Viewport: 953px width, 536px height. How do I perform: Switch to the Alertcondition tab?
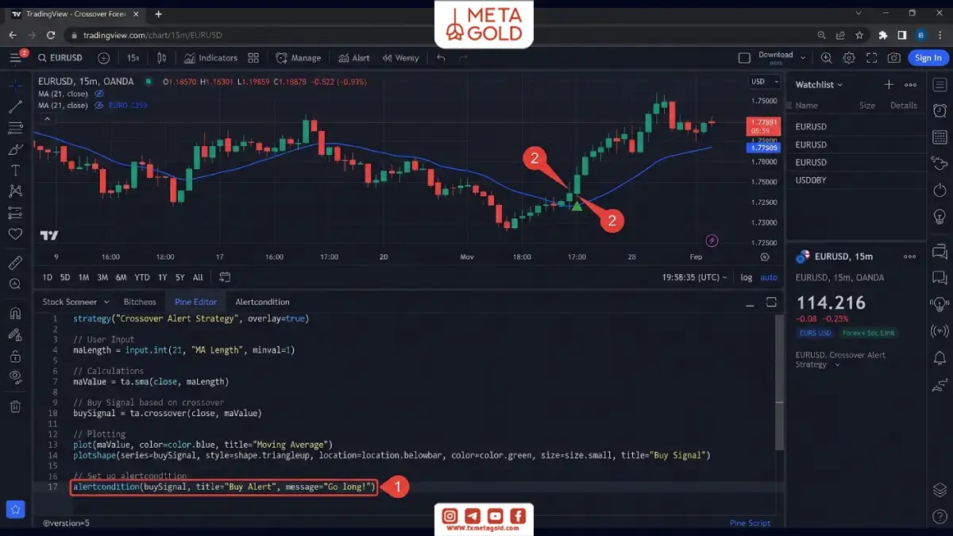pos(262,302)
